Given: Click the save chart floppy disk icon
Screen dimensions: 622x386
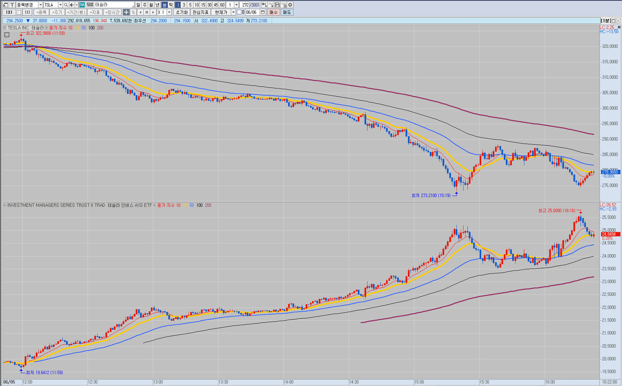Looking at the screenshot, I should click(277, 5).
